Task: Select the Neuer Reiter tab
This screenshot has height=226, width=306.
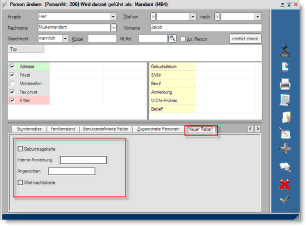Action: [200, 129]
